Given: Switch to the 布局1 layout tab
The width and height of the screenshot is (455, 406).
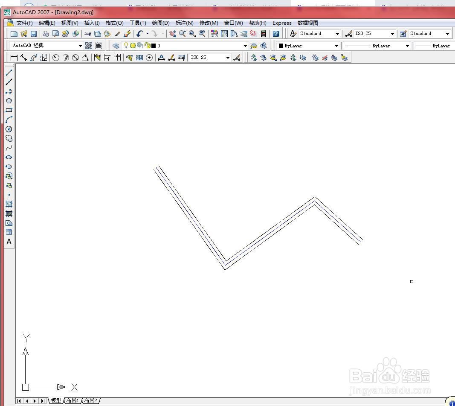Looking at the screenshot, I should click(72, 401).
